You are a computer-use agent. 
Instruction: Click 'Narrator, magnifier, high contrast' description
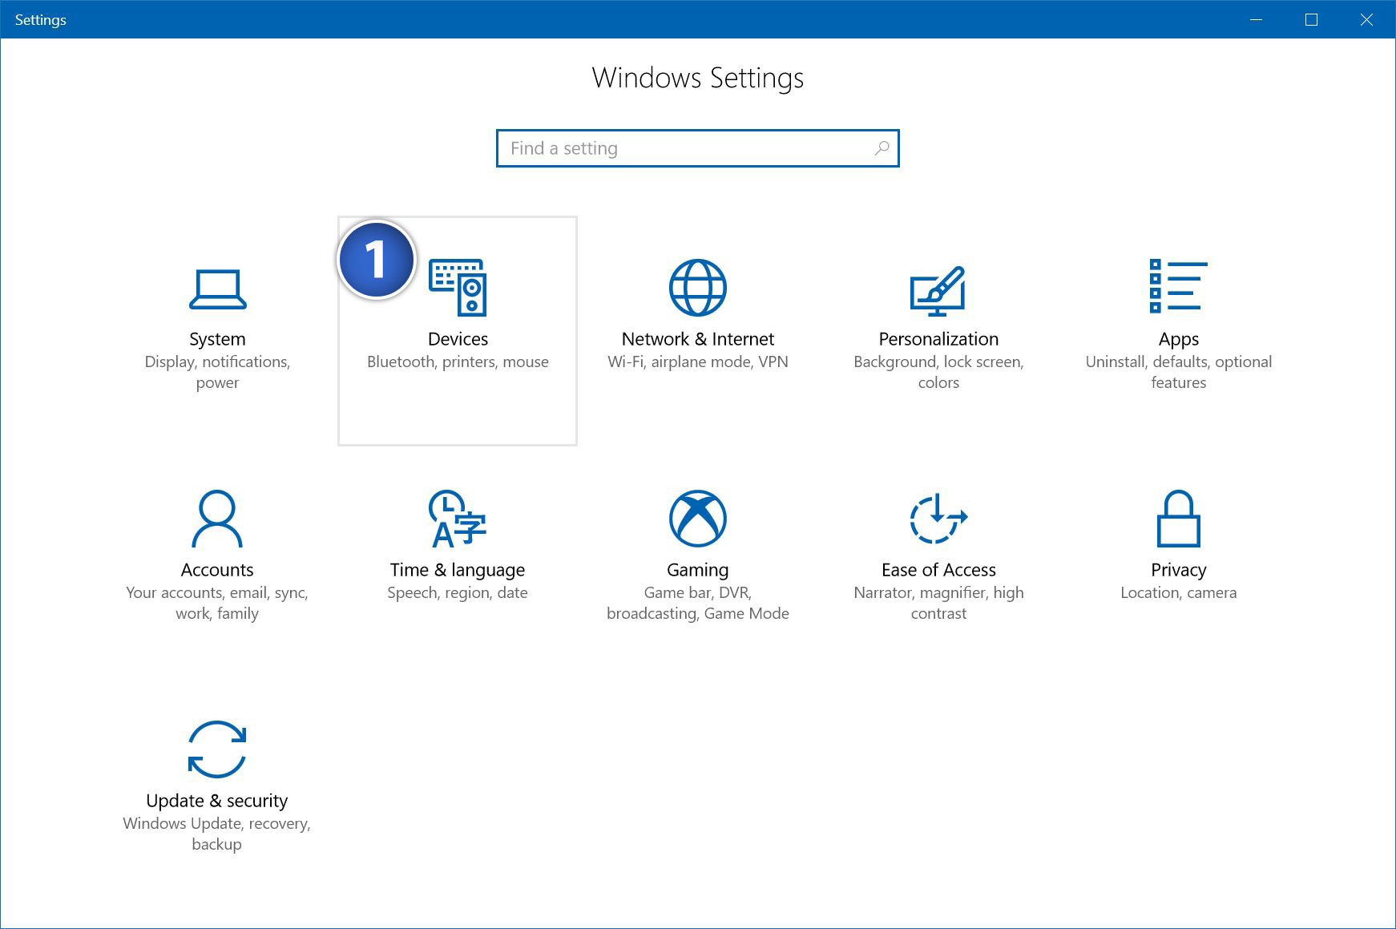[938, 603]
